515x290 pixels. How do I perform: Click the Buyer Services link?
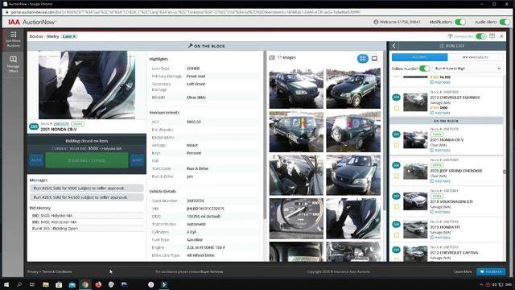coord(212,271)
